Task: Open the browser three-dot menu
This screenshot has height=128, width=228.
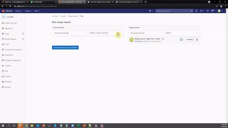Action: (226, 6)
